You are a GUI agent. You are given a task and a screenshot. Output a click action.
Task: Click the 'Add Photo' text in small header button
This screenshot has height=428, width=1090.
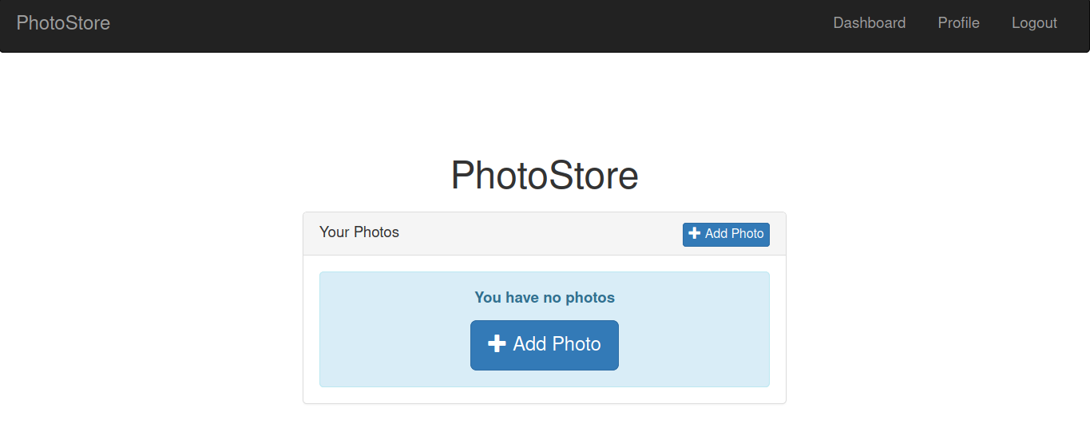tap(735, 234)
